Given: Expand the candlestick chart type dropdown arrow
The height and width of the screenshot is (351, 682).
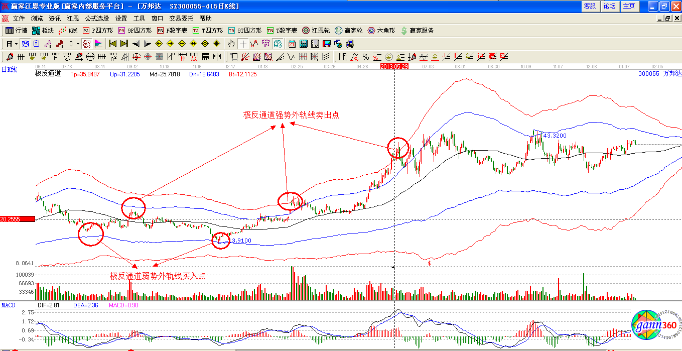Looking at the screenshot, I should click(x=78, y=44).
